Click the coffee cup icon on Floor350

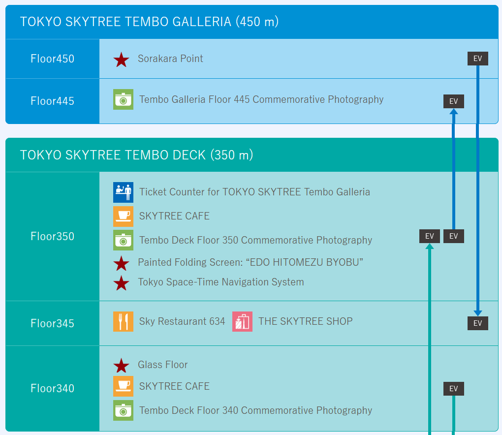(123, 217)
